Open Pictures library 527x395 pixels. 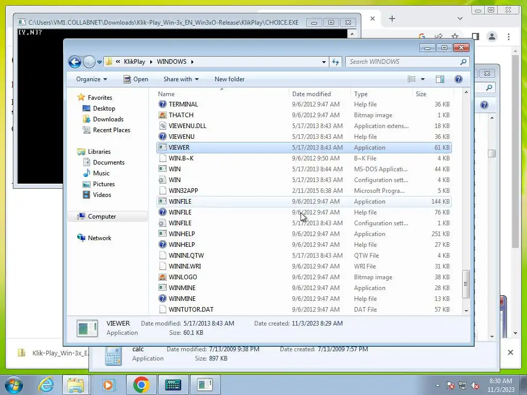coord(103,184)
